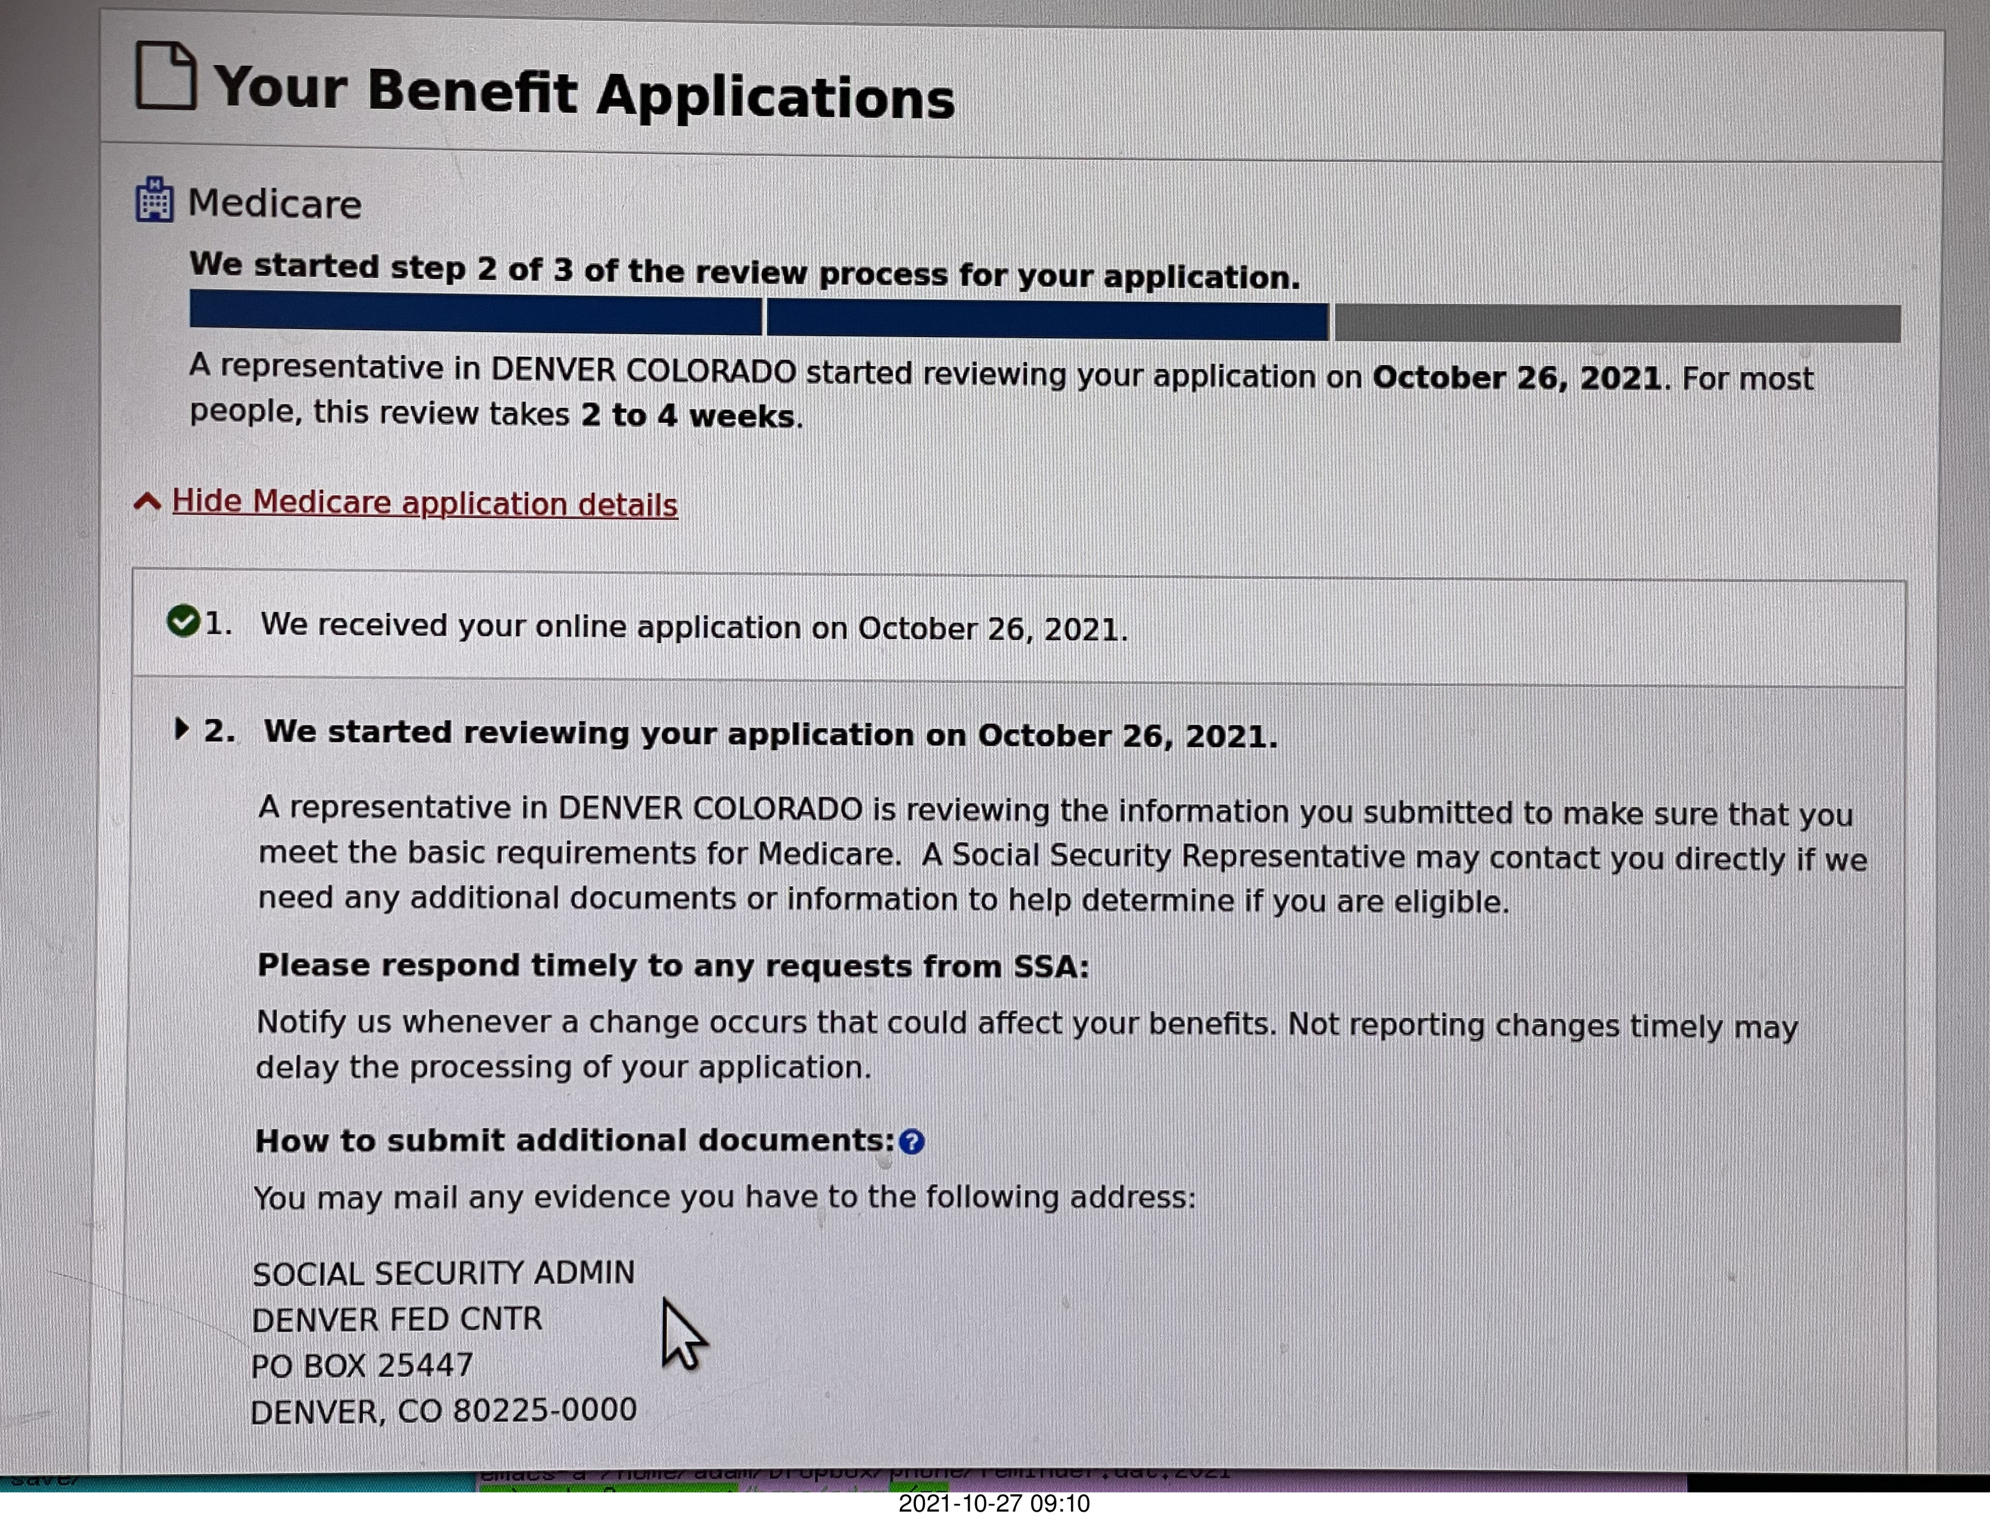Click the gray third progress segment

[1617, 323]
